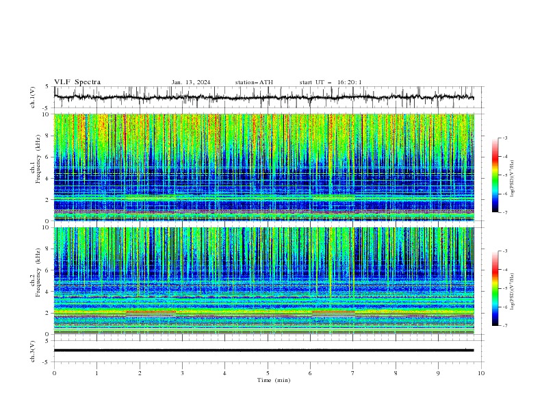Click the "-3" tick on upper color bar
This screenshot has height=419, width=542.
pos(504,138)
